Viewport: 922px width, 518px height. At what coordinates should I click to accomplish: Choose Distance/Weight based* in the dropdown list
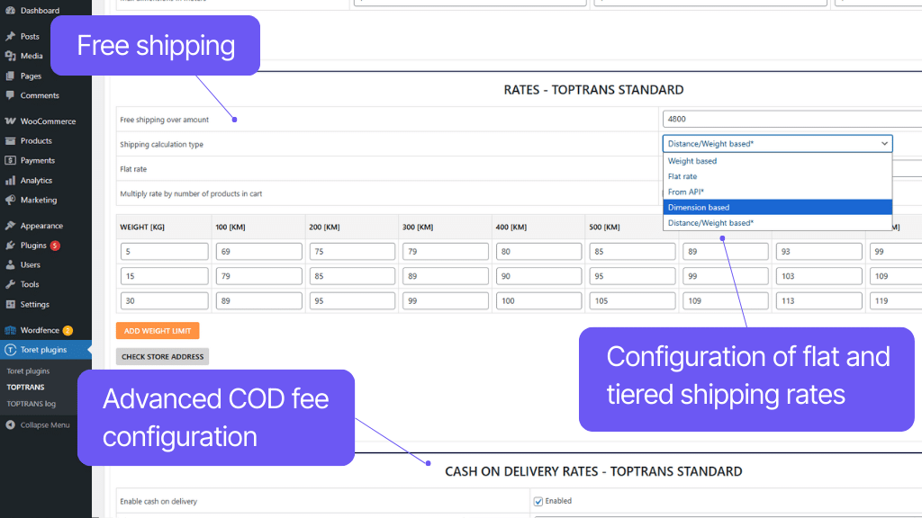coord(777,223)
